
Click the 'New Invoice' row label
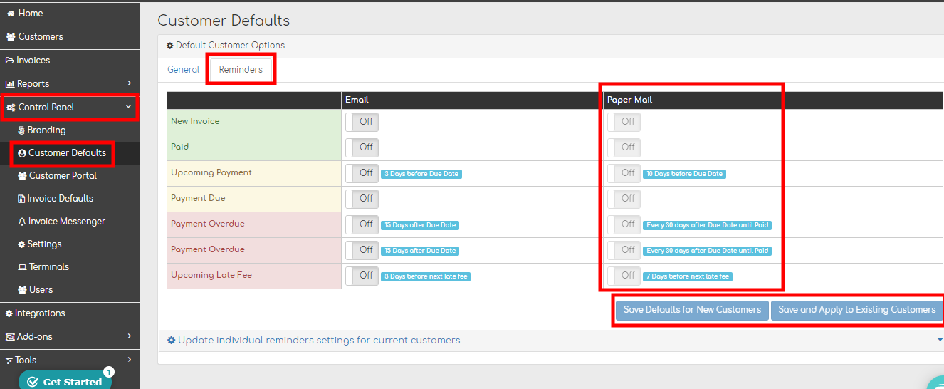click(195, 121)
